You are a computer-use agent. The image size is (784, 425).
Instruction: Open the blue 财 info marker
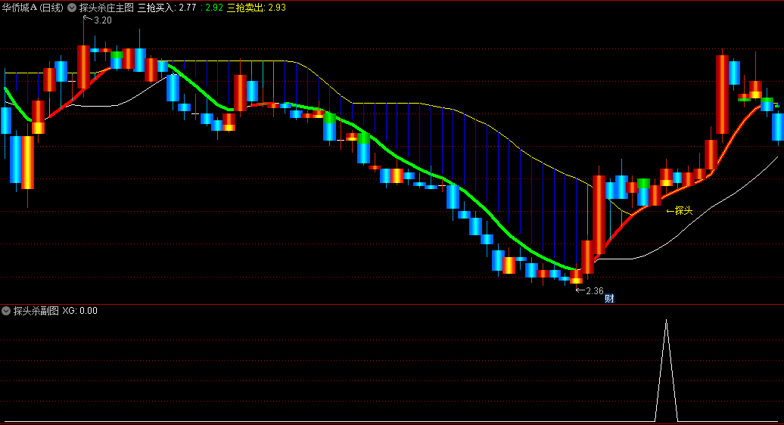click(609, 299)
